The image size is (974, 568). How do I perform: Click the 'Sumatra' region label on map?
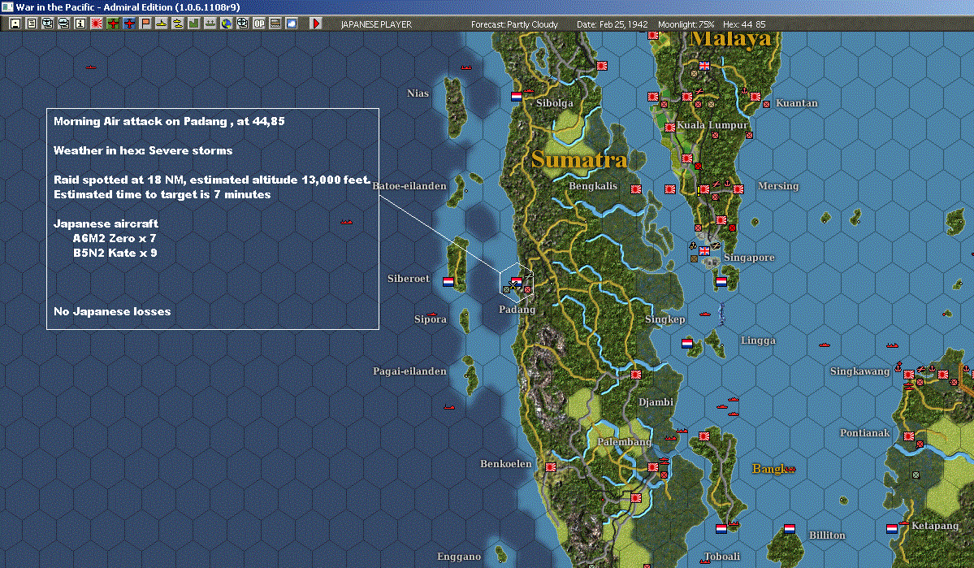(579, 160)
